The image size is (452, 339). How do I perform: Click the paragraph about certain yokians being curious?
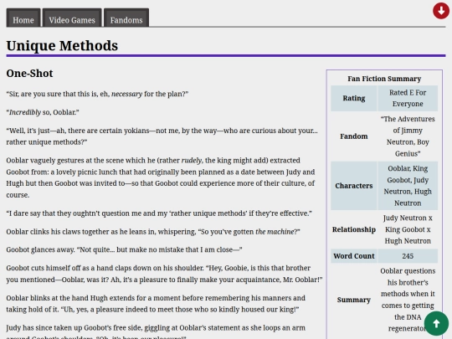[x=162, y=136]
